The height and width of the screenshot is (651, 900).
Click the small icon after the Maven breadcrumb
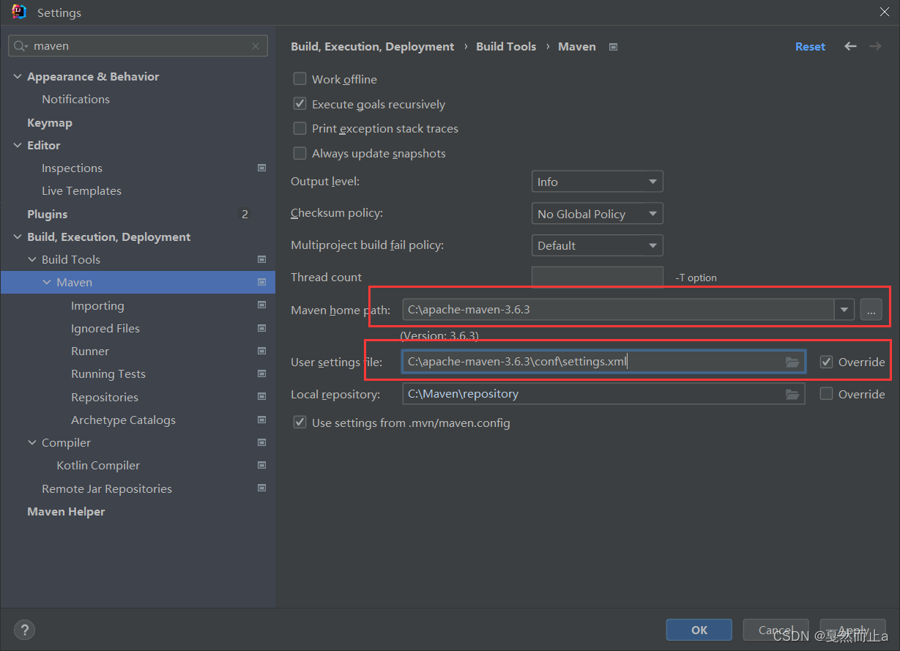pyautogui.click(x=614, y=47)
